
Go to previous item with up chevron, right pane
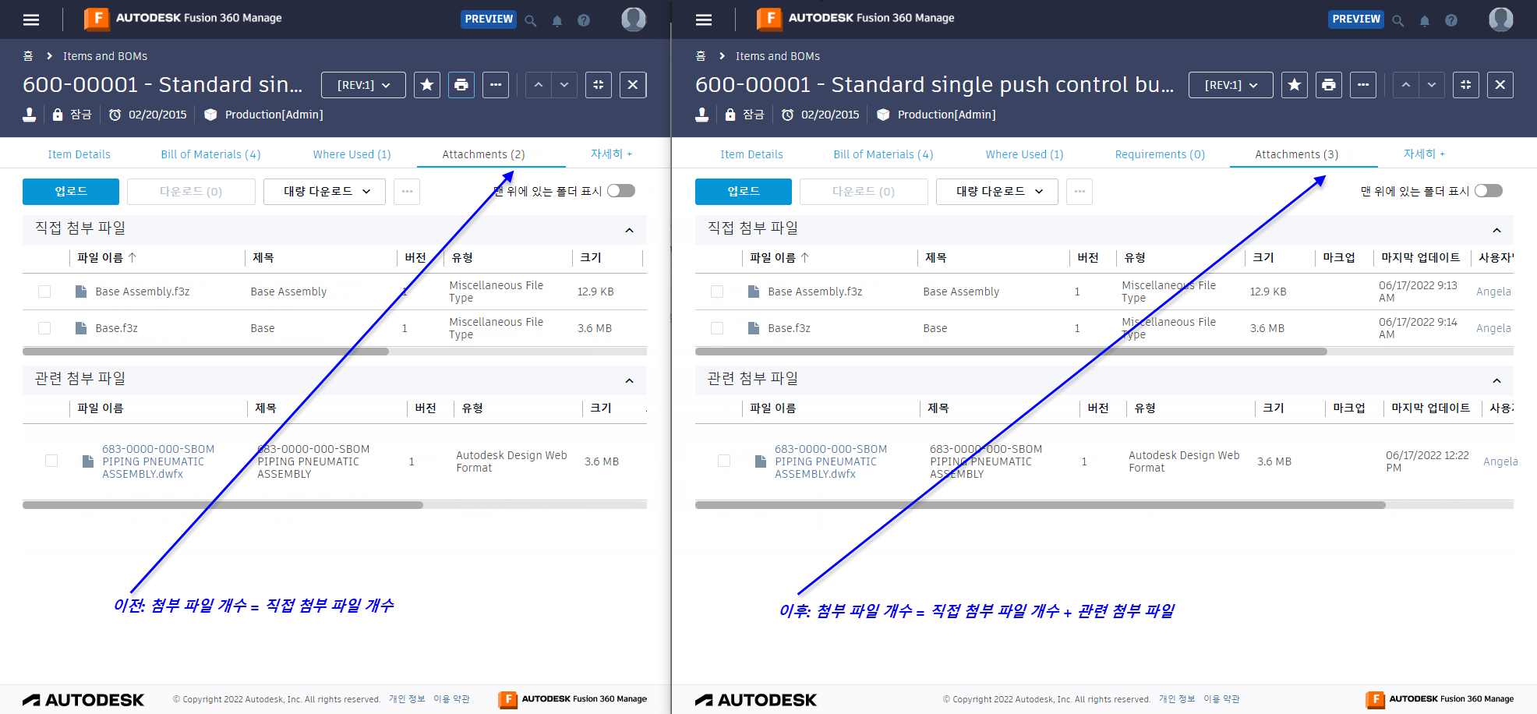pos(1406,85)
